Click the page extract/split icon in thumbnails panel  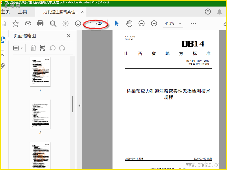coord(43,48)
